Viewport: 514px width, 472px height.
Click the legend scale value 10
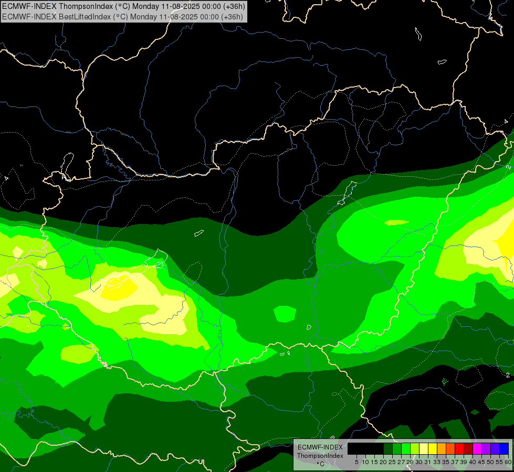pos(365,462)
